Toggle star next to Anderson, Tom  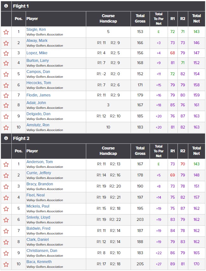pos(6,164)
